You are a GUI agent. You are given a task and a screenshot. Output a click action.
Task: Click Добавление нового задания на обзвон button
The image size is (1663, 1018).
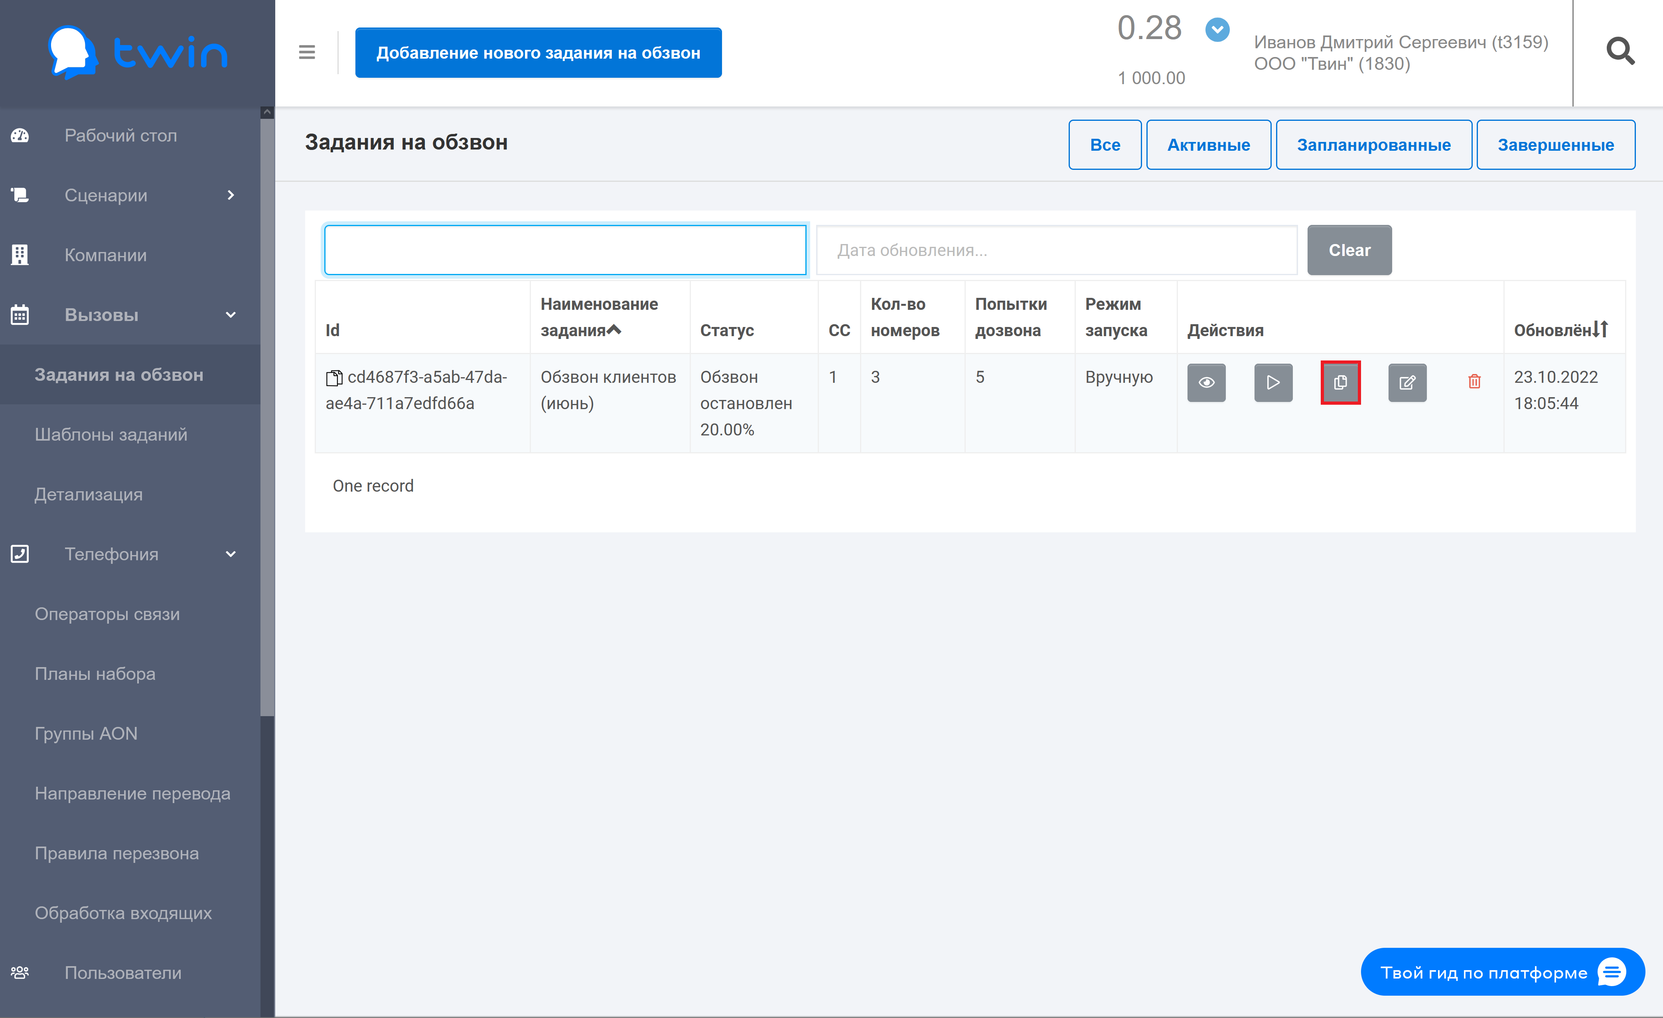tap(538, 53)
